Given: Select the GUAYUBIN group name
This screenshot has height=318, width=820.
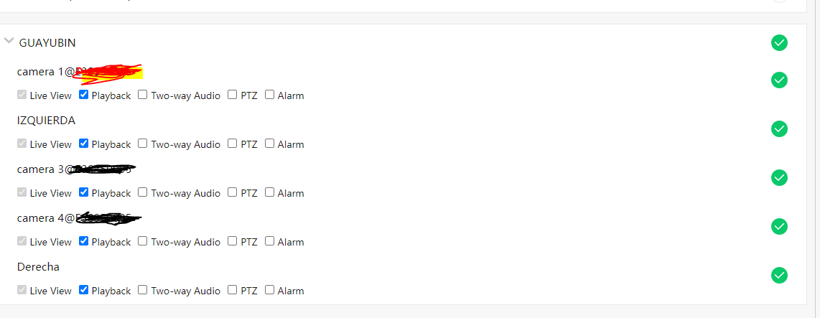Looking at the screenshot, I should (47, 43).
